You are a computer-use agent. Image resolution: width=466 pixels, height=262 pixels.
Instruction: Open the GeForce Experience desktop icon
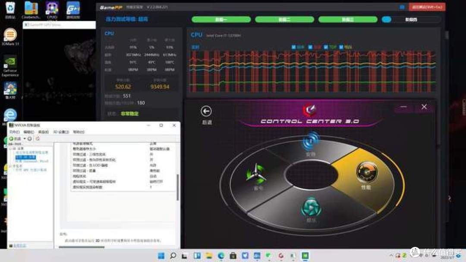10,62
